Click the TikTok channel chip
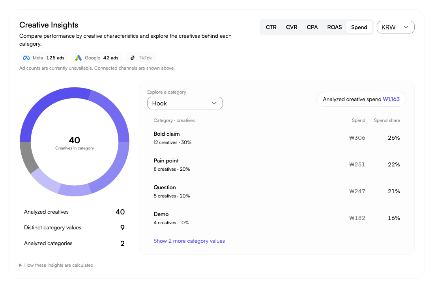The height and width of the screenshot is (299, 434). pos(141,58)
